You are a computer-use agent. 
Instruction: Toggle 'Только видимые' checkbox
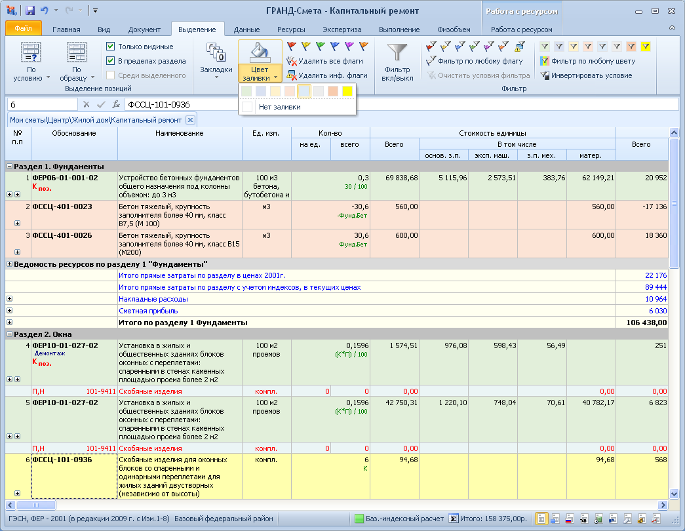(x=111, y=47)
